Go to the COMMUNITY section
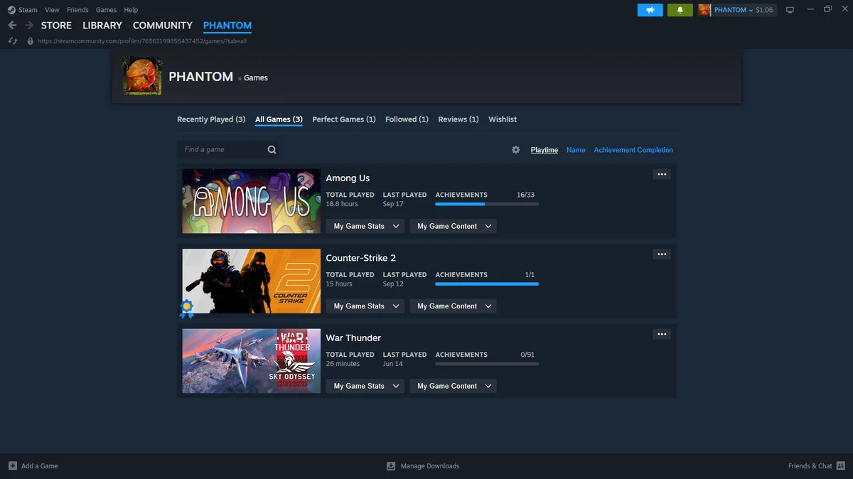 coord(163,26)
